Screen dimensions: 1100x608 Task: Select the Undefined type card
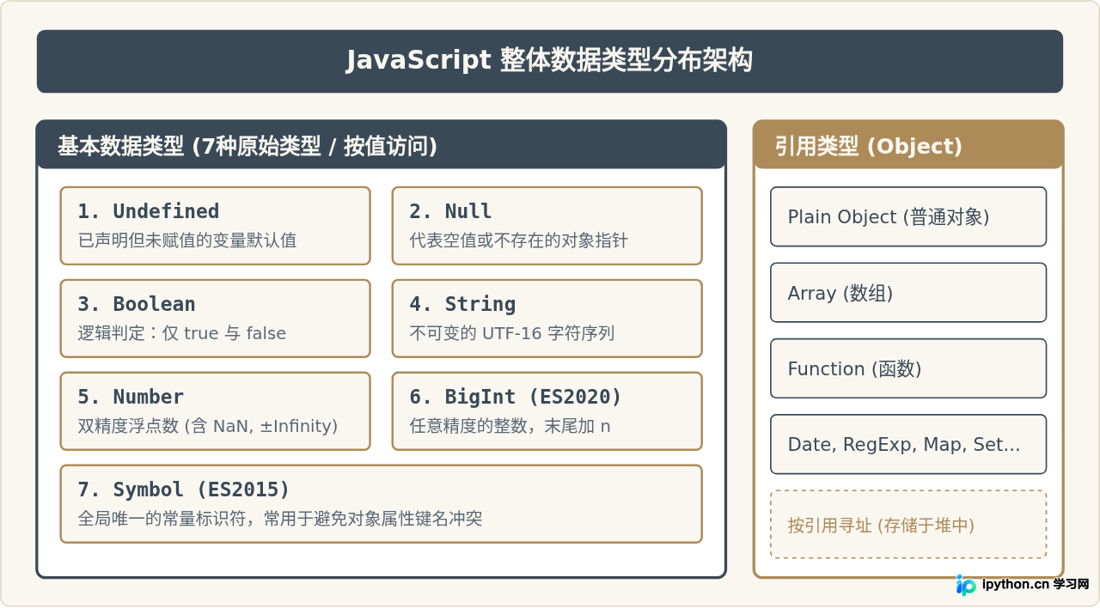tap(215, 226)
